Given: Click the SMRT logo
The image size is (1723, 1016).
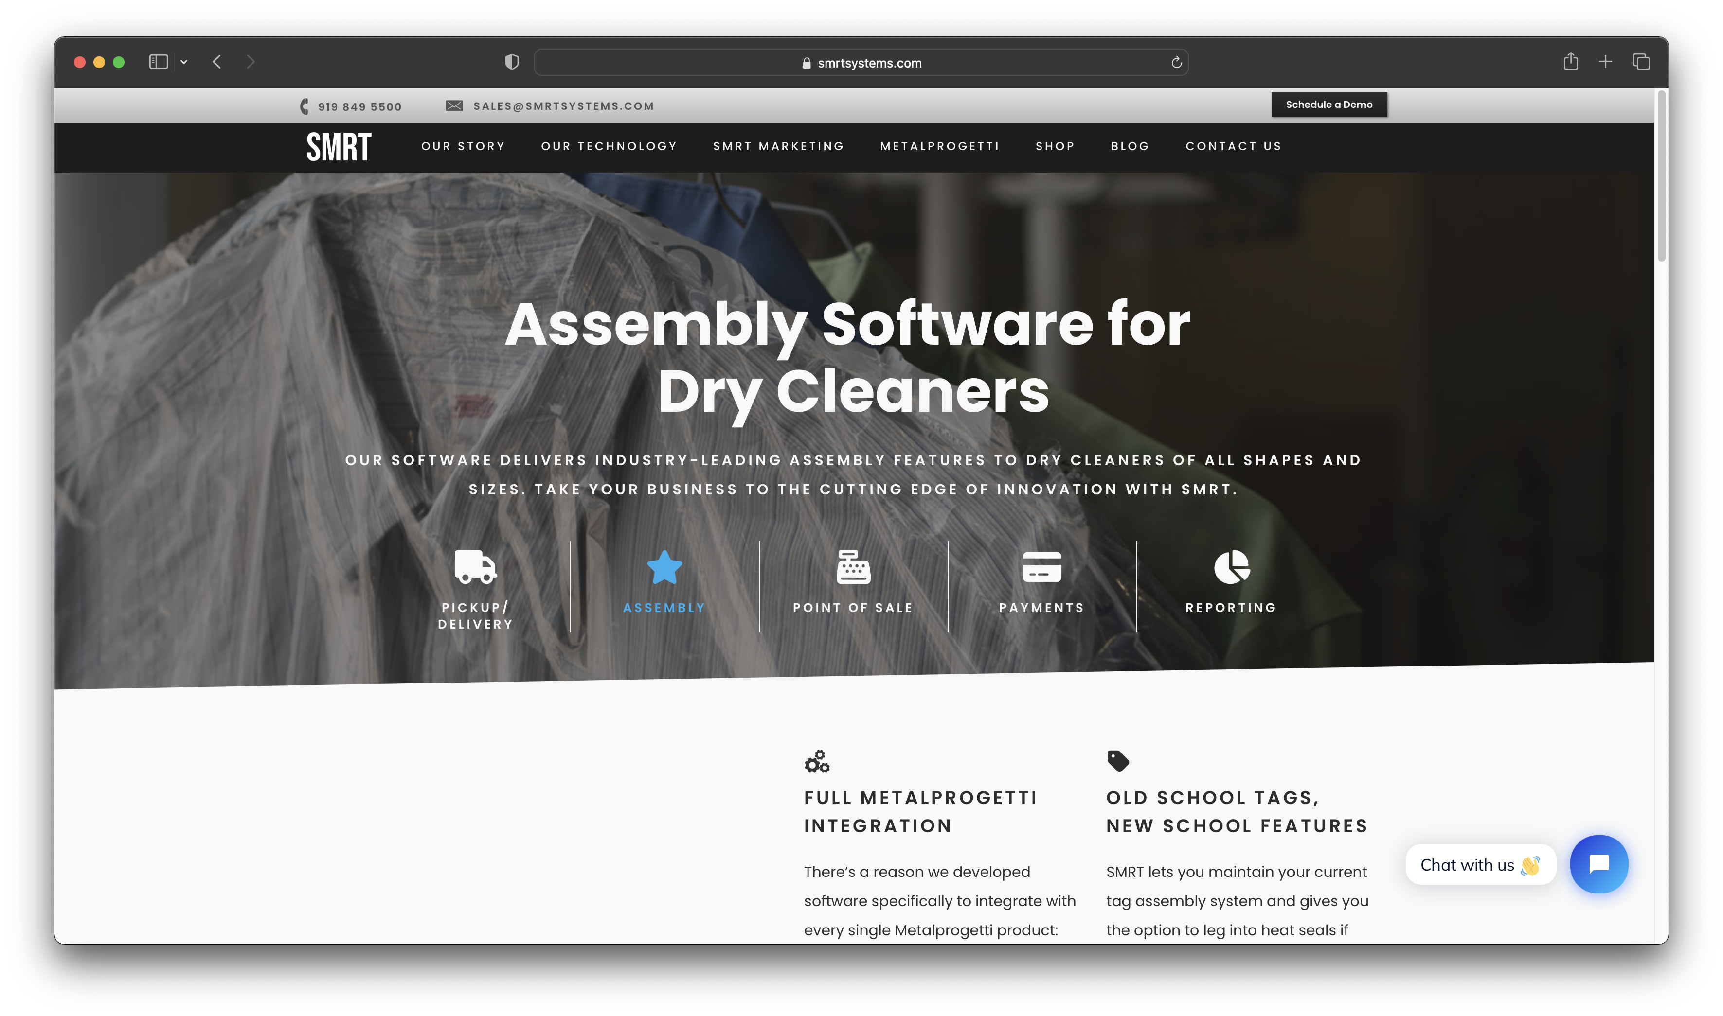Looking at the screenshot, I should (339, 146).
